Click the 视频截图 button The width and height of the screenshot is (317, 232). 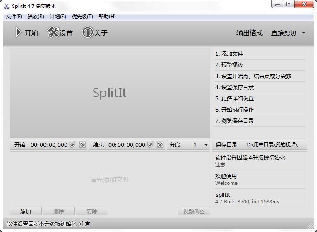194,211
